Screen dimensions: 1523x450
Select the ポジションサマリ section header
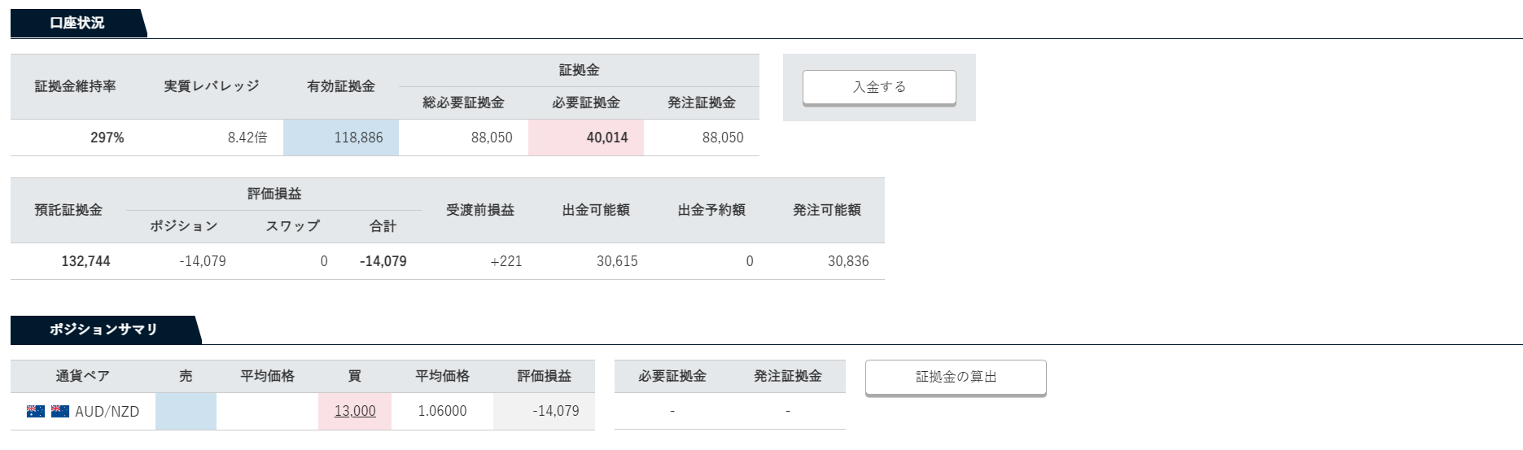pos(103,330)
